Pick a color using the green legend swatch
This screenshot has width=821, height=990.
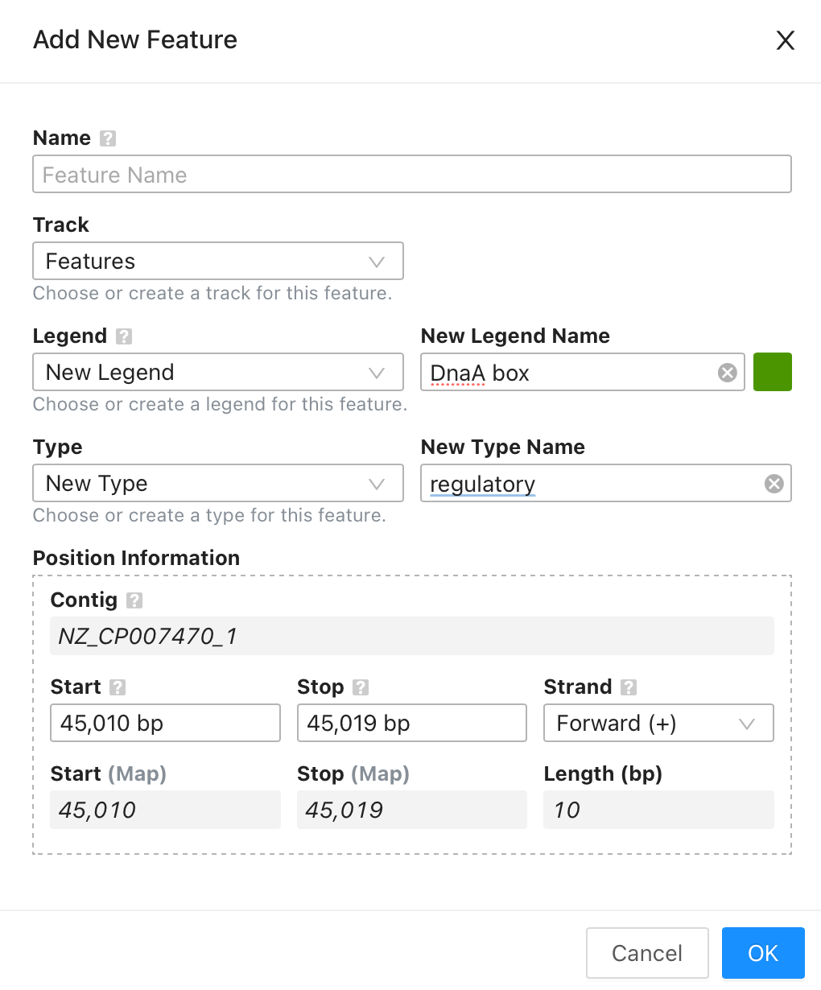[x=773, y=372]
